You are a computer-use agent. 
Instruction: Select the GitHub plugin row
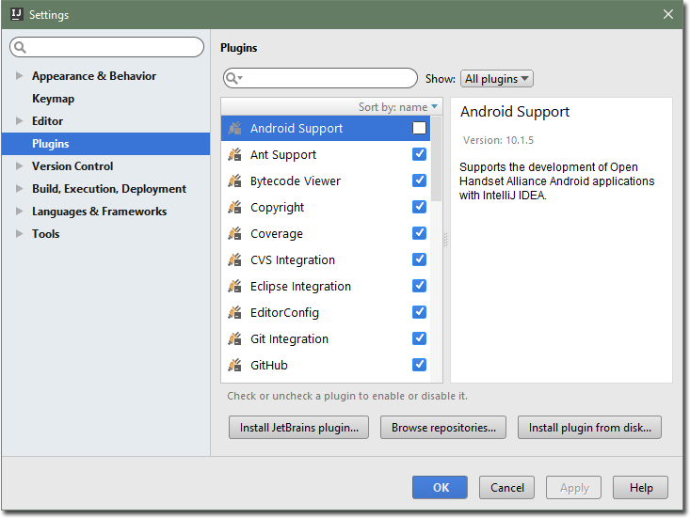click(x=326, y=366)
